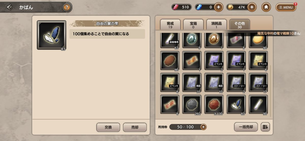Add gold coins with plus button
Screen dimensions: 305x141
[252, 7]
